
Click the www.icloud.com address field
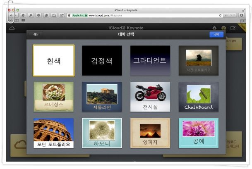[145, 15]
